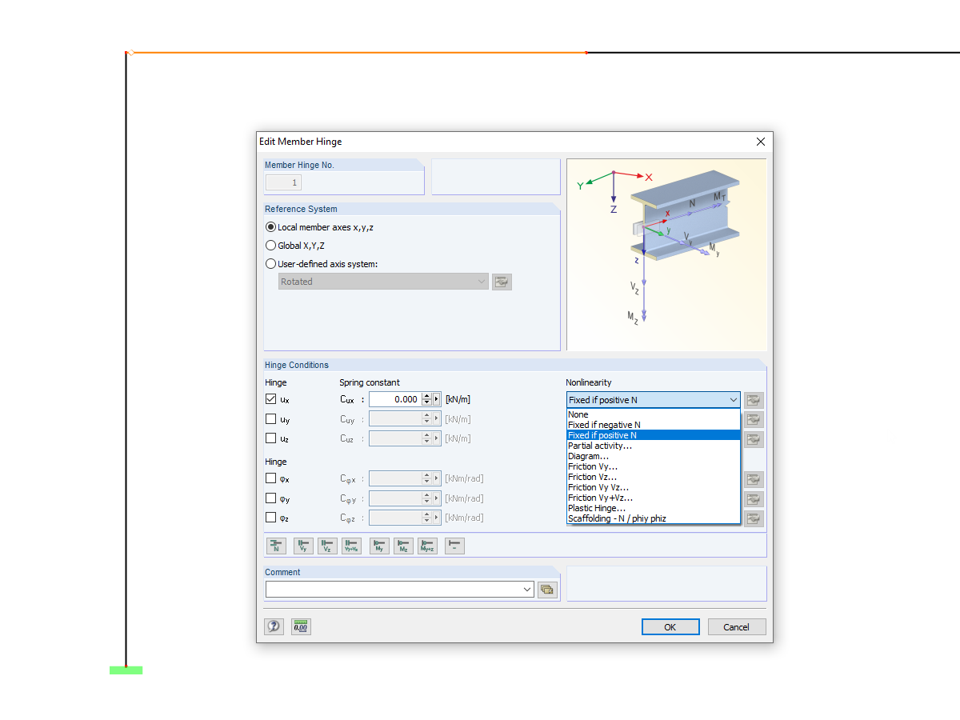Viewport: 960px width, 720px height.
Task: Enable the φy rotational hinge checkbox
Action: tap(270, 498)
